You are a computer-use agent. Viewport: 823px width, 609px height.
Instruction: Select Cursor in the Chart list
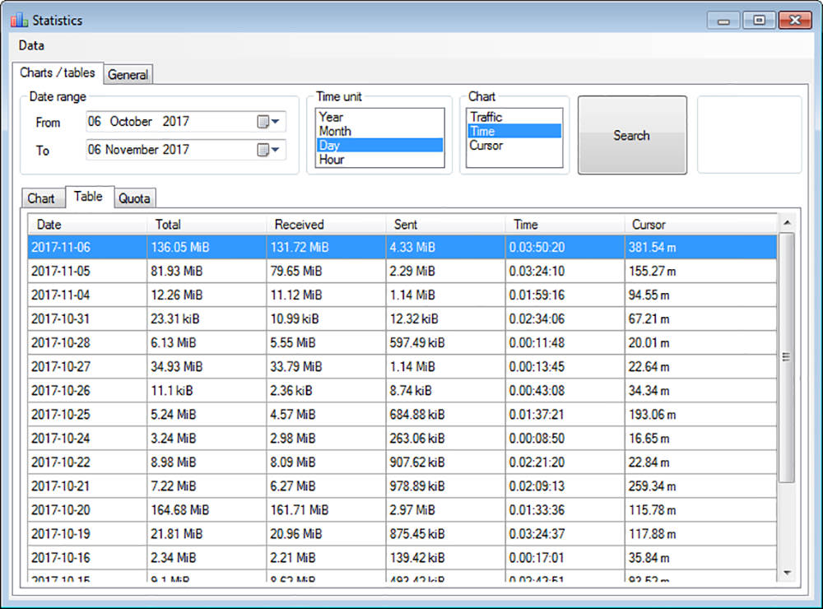point(486,146)
